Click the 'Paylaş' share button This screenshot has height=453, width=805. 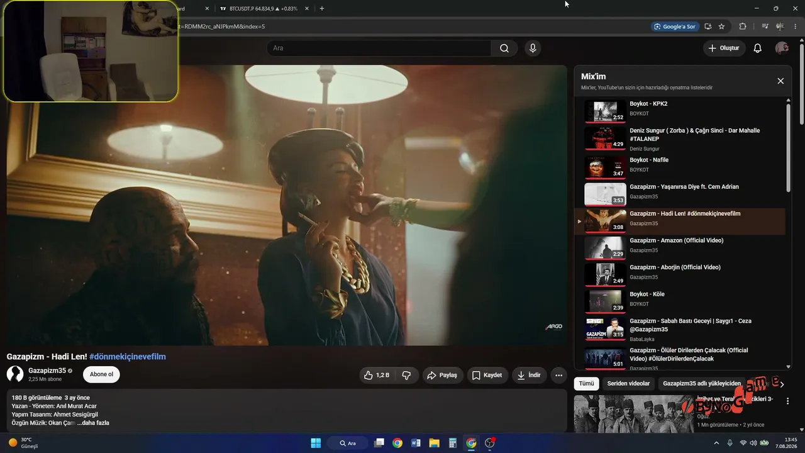click(443, 375)
